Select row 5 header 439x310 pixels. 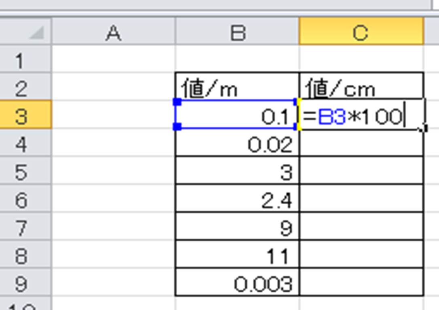pos(25,172)
